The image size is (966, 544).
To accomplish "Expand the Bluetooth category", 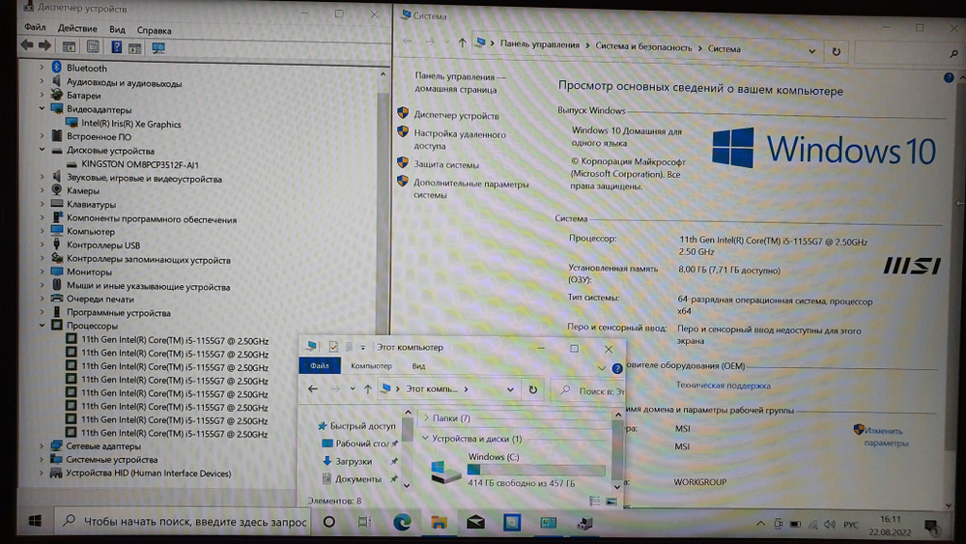I will point(42,67).
